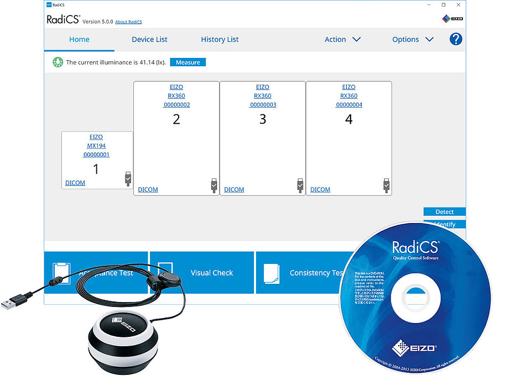Image resolution: width=510 pixels, height=376 pixels.
Task: Click the illuminance reading text 41.14 (lx)
Action: [x=153, y=62]
